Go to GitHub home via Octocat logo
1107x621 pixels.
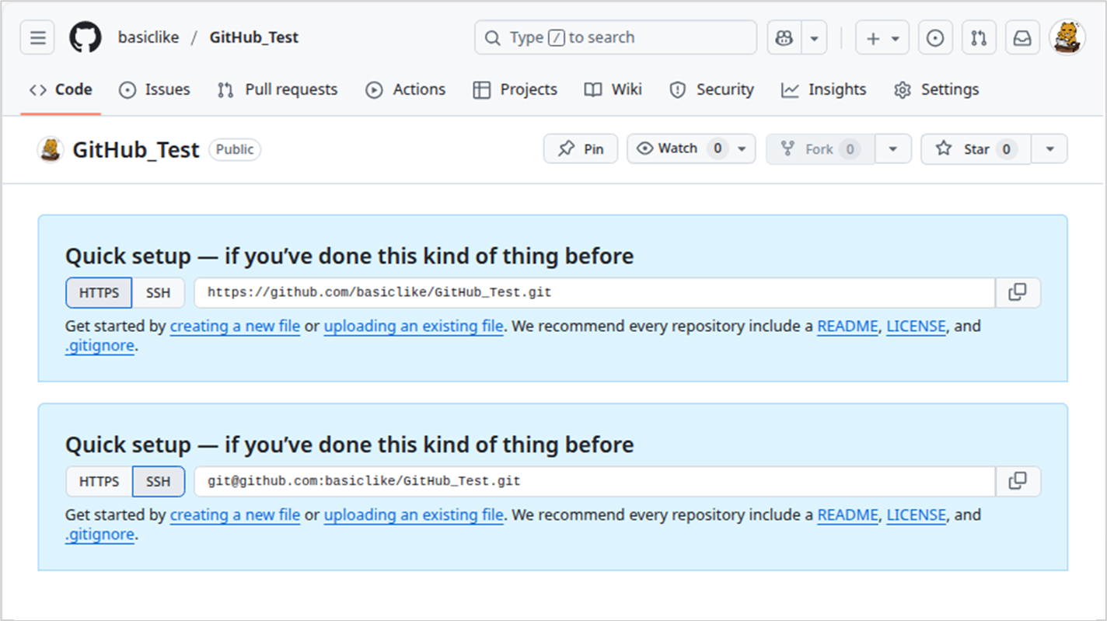[x=86, y=37]
